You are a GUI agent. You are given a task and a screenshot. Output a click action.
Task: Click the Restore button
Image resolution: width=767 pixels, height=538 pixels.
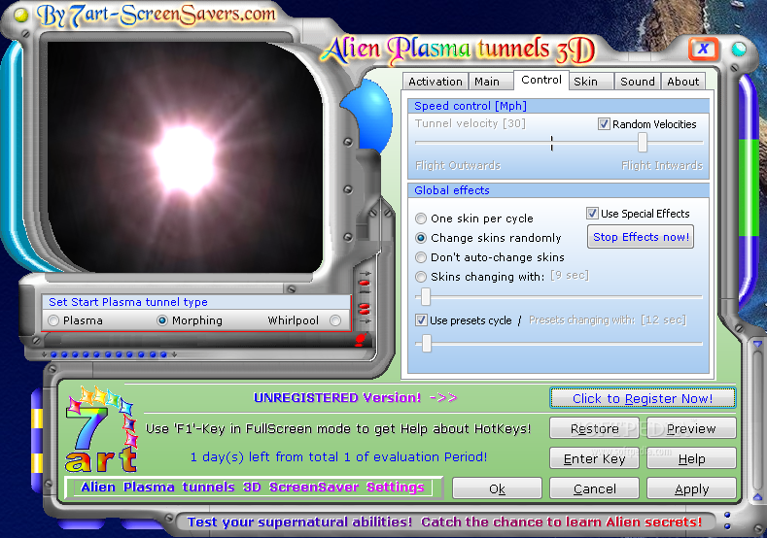click(594, 428)
